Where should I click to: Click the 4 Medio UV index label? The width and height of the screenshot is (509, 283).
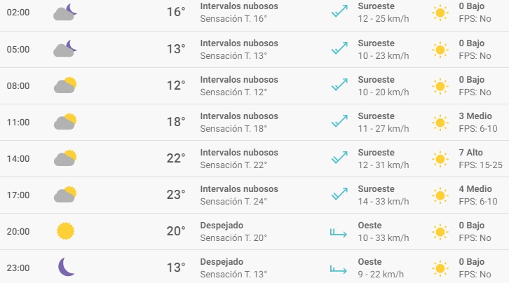(x=475, y=188)
